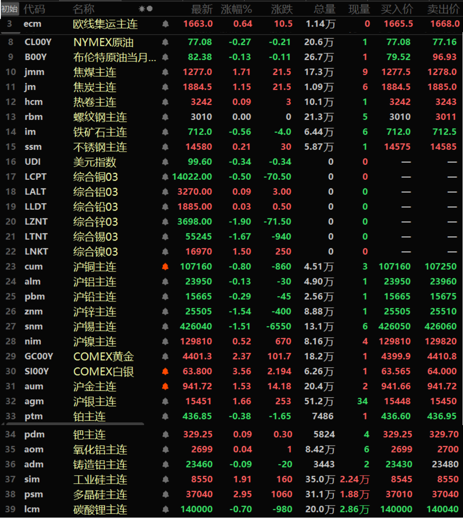Click the latest price 14022.00

[x=192, y=177]
